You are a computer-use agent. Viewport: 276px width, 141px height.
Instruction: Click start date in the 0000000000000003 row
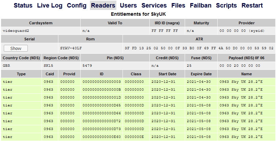point(163,82)
